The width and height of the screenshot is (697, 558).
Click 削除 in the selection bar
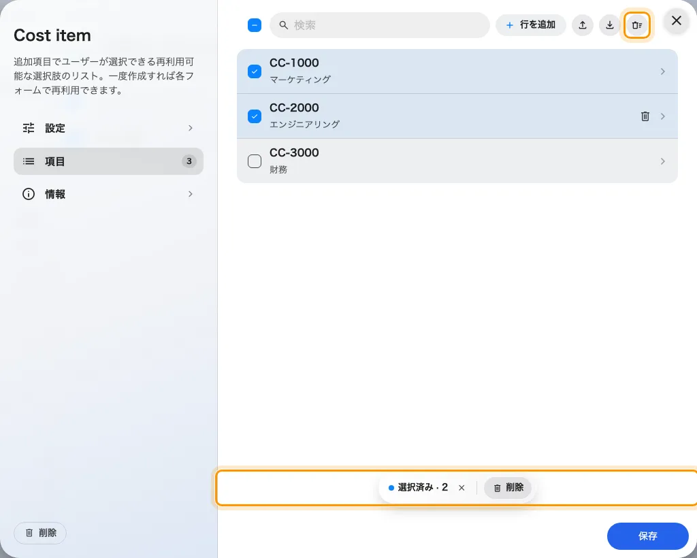coord(508,488)
